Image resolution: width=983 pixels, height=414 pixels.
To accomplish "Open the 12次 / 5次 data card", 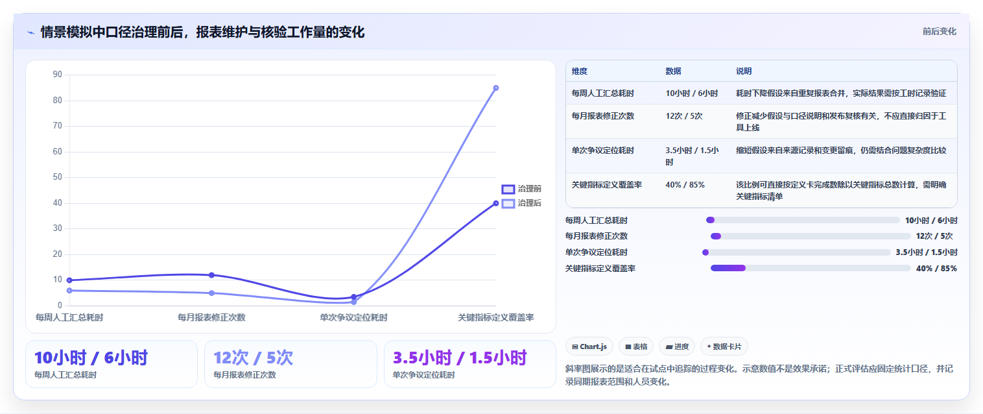I will 290,364.
